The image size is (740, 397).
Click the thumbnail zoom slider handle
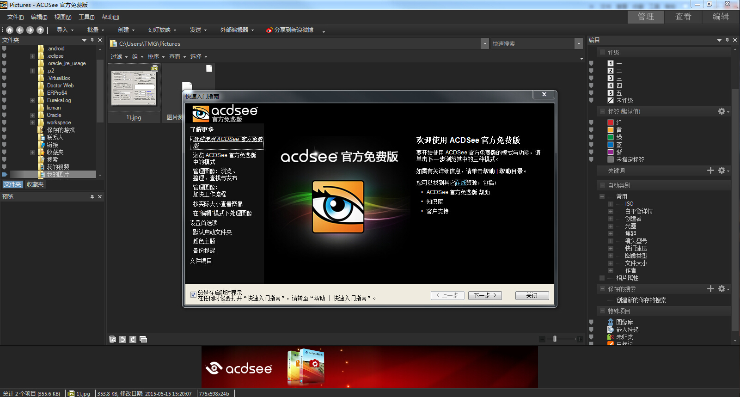point(555,339)
